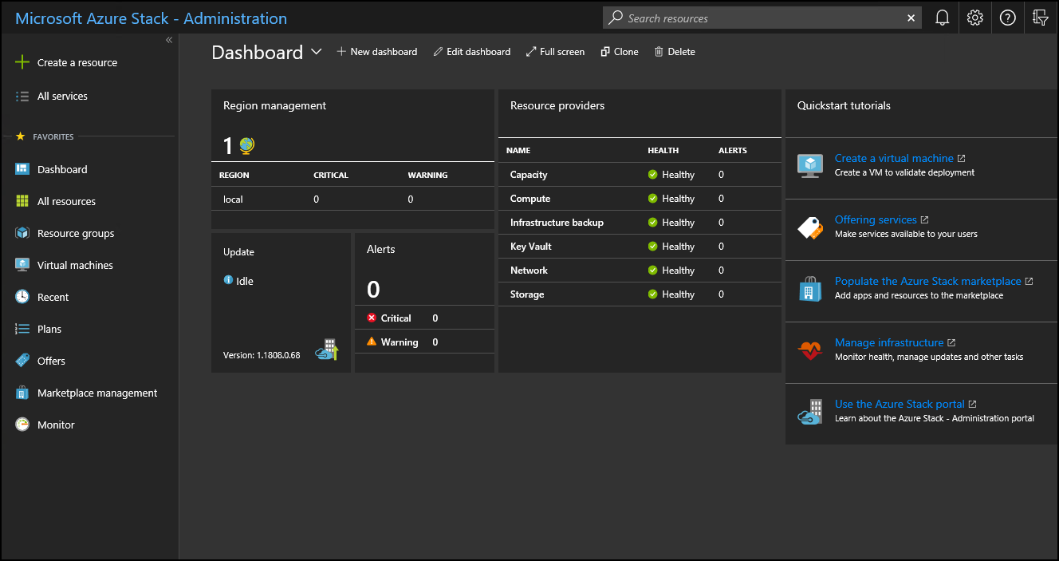Click the New dashboard button

[x=377, y=51]
